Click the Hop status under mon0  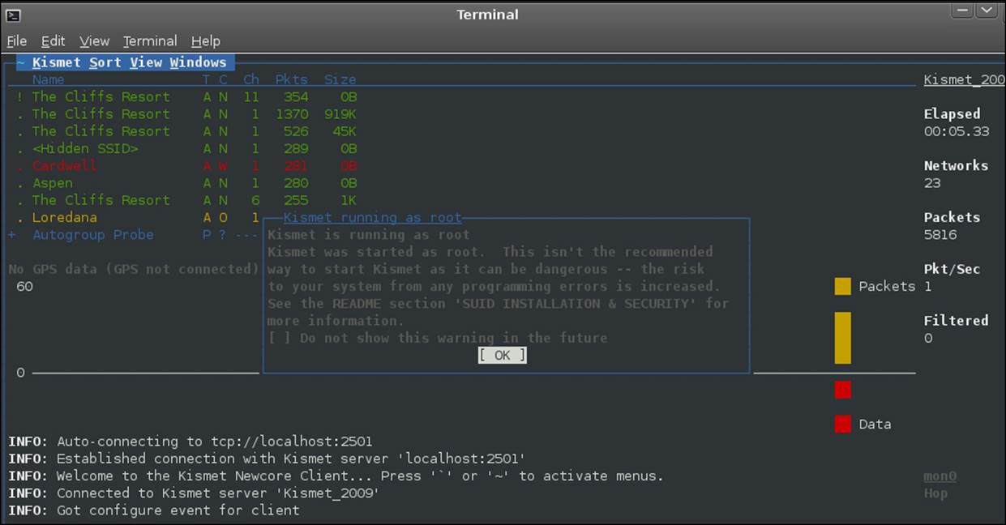pos(935,493)
